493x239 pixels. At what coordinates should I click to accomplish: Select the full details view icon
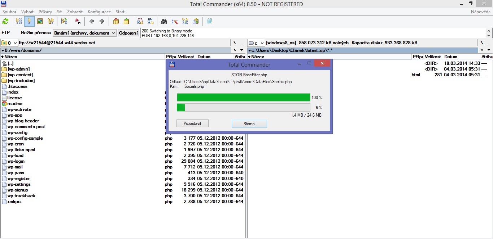coord(30,21)
